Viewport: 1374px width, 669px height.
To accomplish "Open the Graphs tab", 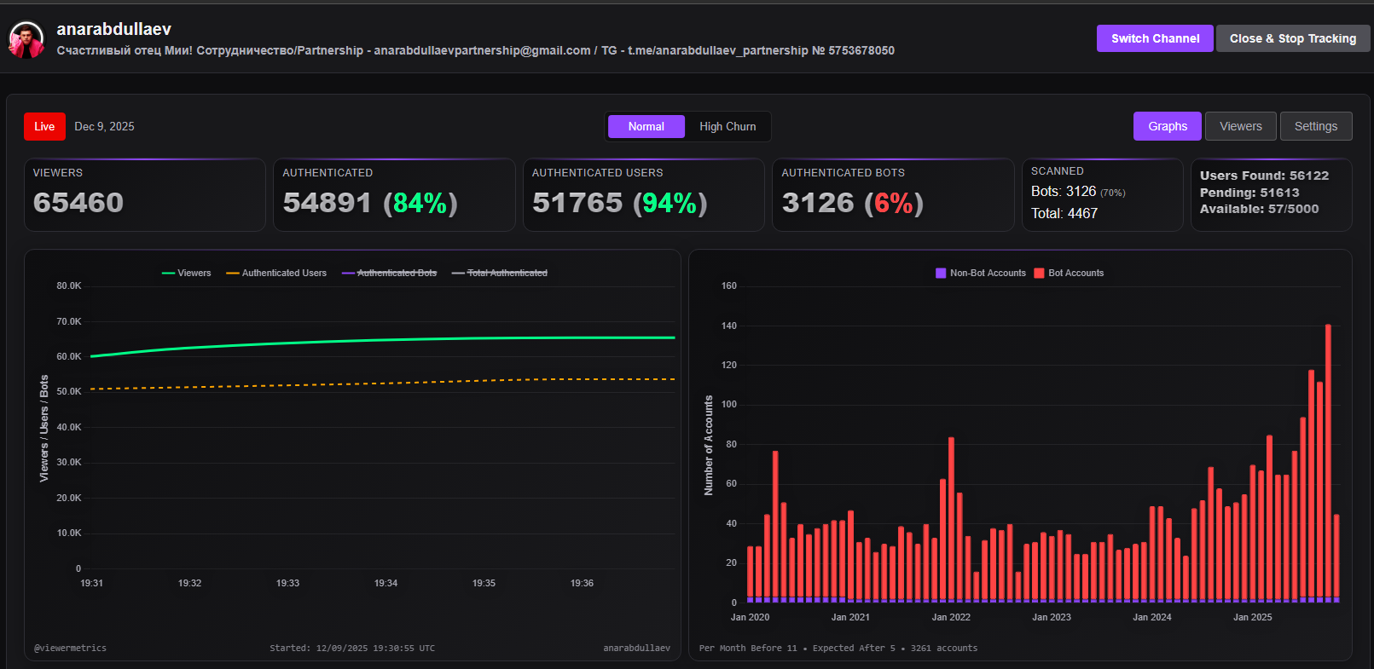I will (1167, 126).
